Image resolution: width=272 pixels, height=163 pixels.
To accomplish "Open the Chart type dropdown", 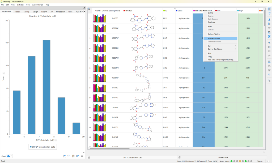I will 10,156.
